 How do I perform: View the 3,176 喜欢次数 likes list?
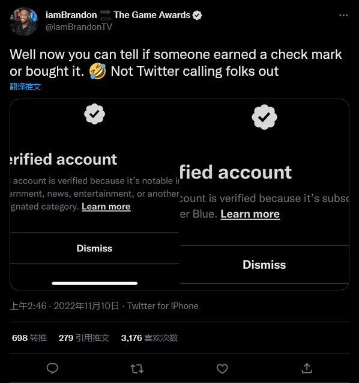149,338
